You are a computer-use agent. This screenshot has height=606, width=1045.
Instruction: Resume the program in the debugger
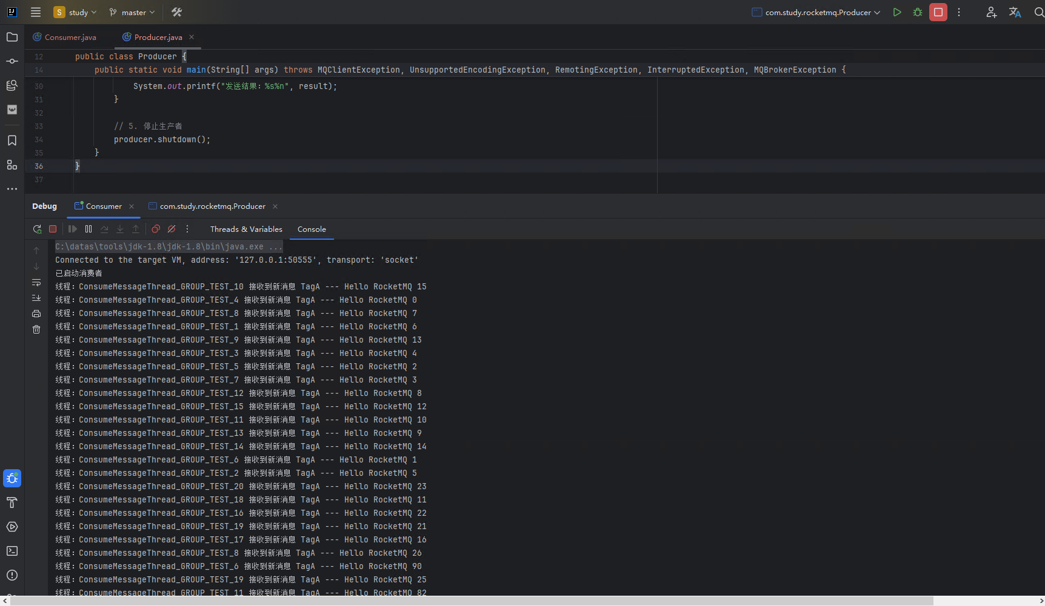(73, 229)
